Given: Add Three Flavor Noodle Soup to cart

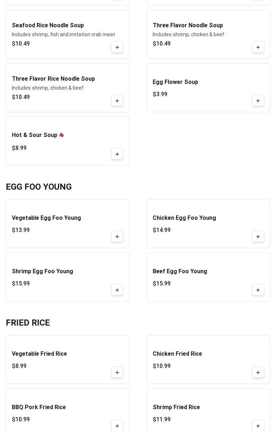Looking at the screenshot, I should [x=258, y=47].
